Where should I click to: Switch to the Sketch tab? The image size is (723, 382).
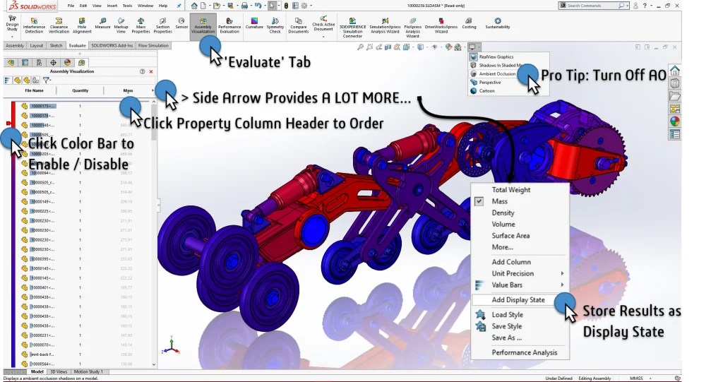[56, 45]
